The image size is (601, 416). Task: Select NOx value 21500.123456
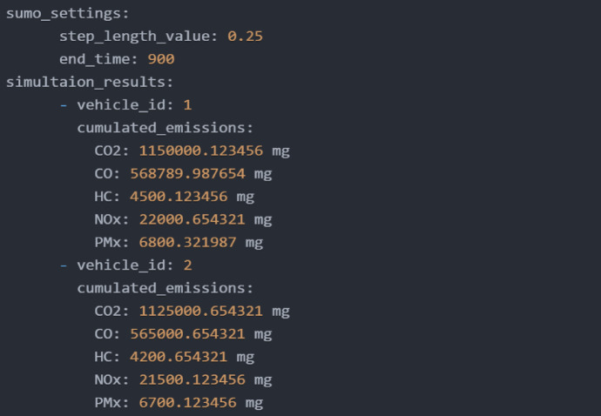[x=192, y=380]
